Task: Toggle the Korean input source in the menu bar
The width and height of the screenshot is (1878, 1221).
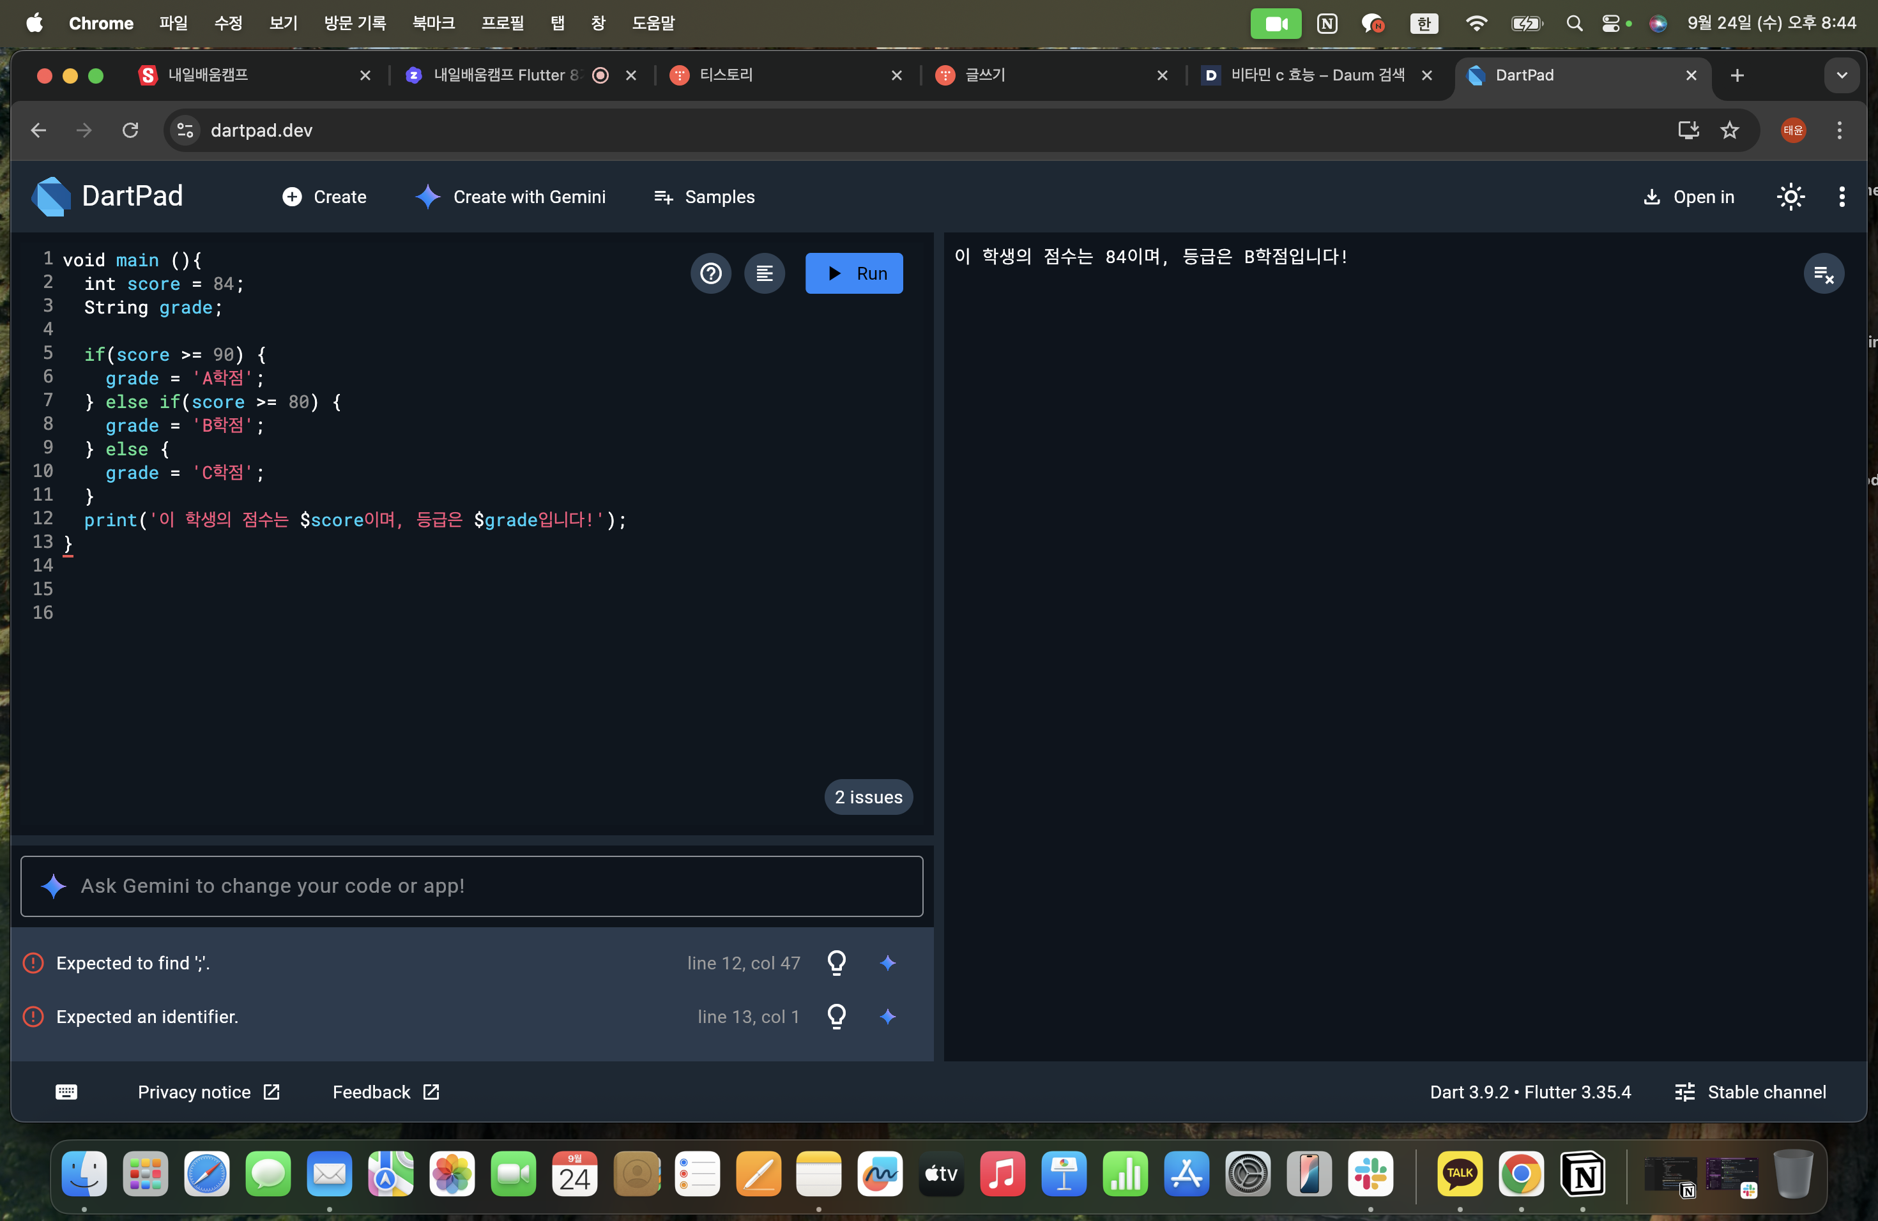Action: tap(1423, 23)
